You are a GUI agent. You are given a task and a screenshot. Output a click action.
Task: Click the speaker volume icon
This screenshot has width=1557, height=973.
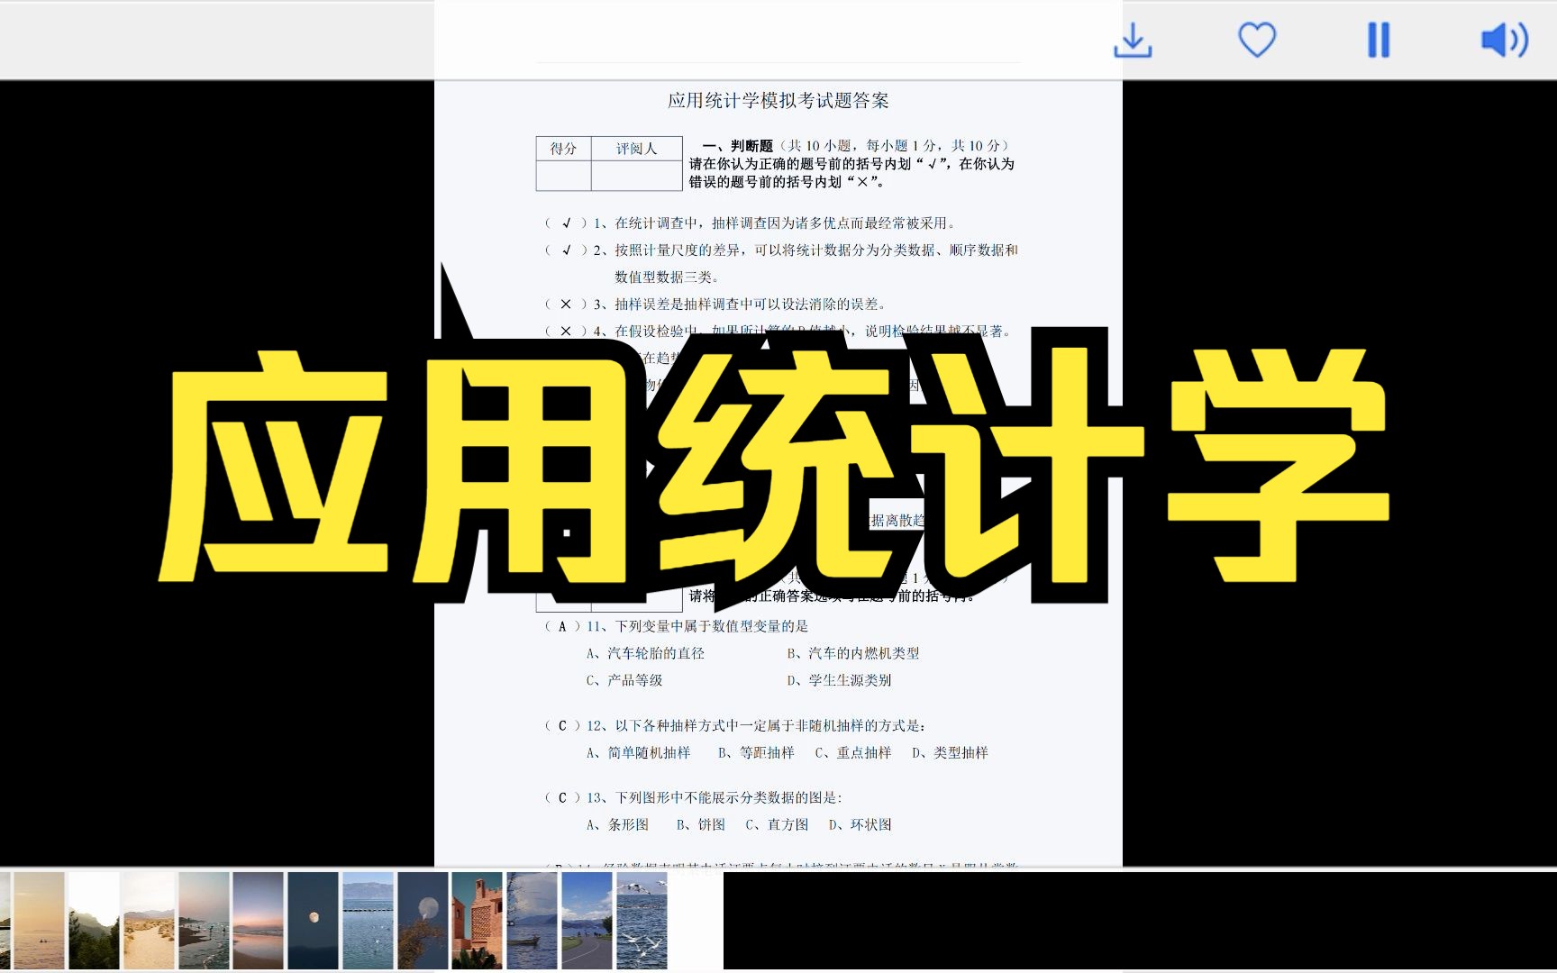(1503, 40)
